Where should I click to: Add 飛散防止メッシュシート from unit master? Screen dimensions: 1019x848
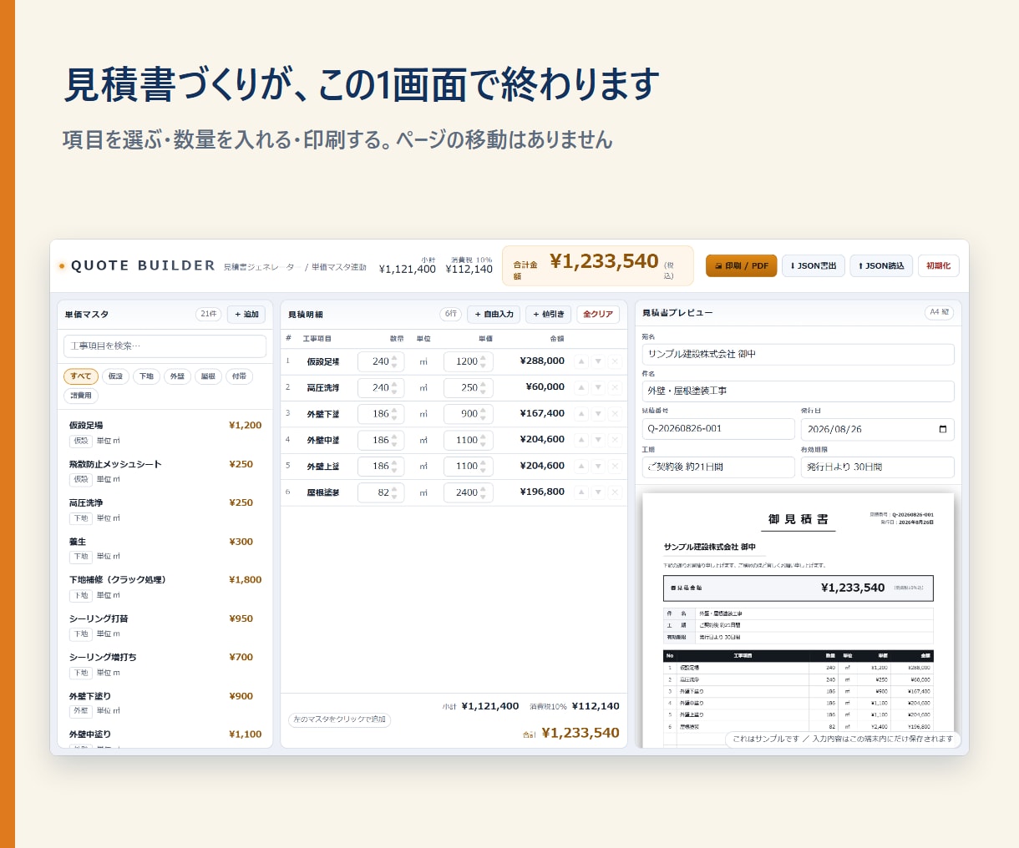click(x=165, y=472)
